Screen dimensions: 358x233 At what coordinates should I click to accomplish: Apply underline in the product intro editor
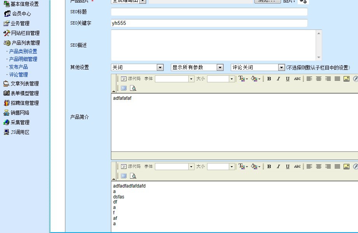point(288,79)
